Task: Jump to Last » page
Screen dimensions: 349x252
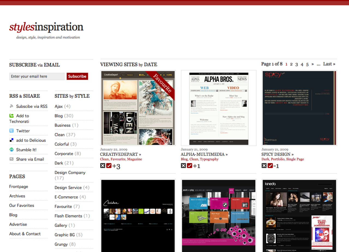Action: [x=329, y=64]
